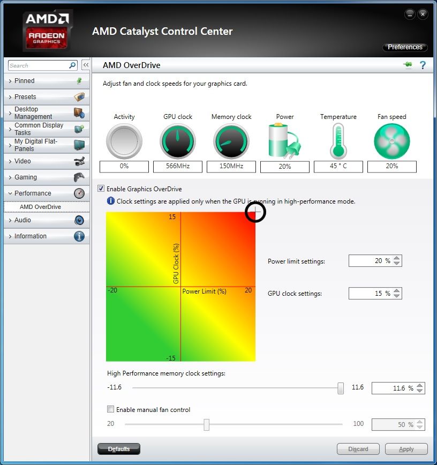Click the Defaults button
Screen dimensions: 437x465
pos(118,449)
